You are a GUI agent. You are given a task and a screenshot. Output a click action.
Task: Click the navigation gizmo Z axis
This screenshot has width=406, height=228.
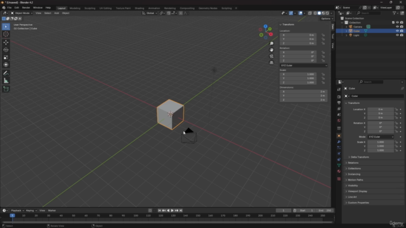(265, 27)
